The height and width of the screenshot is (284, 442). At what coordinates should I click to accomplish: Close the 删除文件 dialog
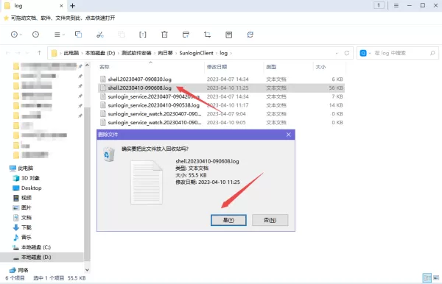[x=288, y=135]
